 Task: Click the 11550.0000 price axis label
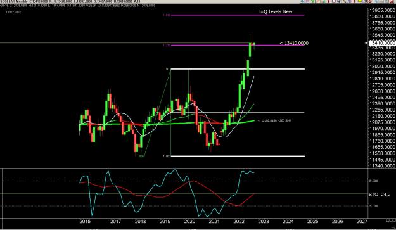coord(382,153)
